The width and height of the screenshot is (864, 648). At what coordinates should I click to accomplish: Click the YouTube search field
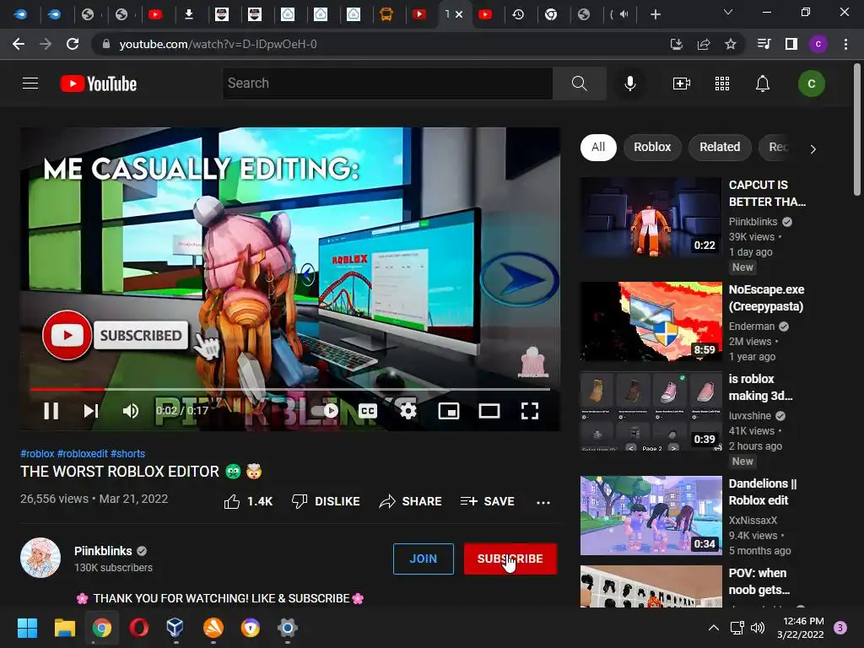point(387,84)
